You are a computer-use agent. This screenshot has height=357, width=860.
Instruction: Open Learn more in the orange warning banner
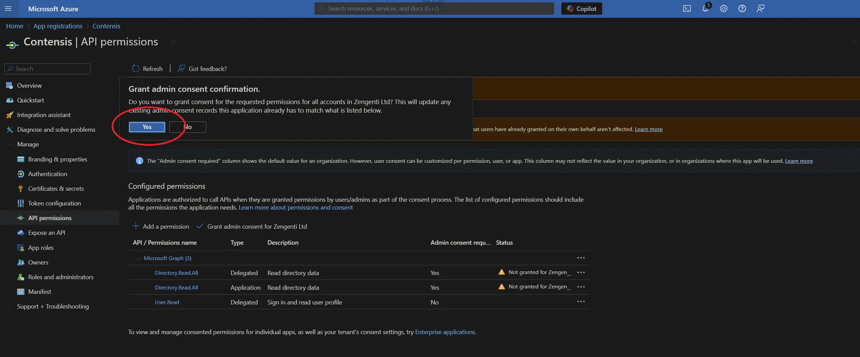(648, 129)
